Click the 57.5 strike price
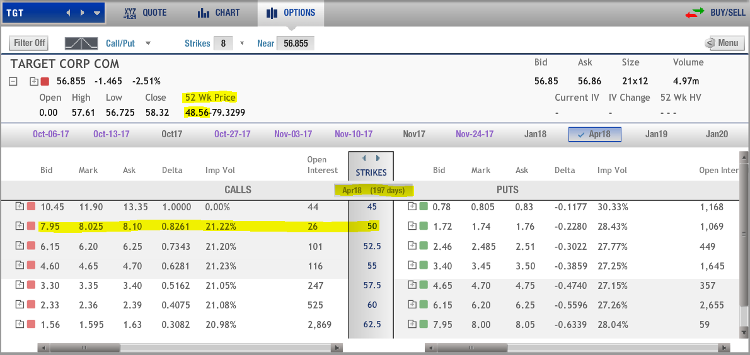This screenshot has height=355, width=750. [x=372, y=285]
